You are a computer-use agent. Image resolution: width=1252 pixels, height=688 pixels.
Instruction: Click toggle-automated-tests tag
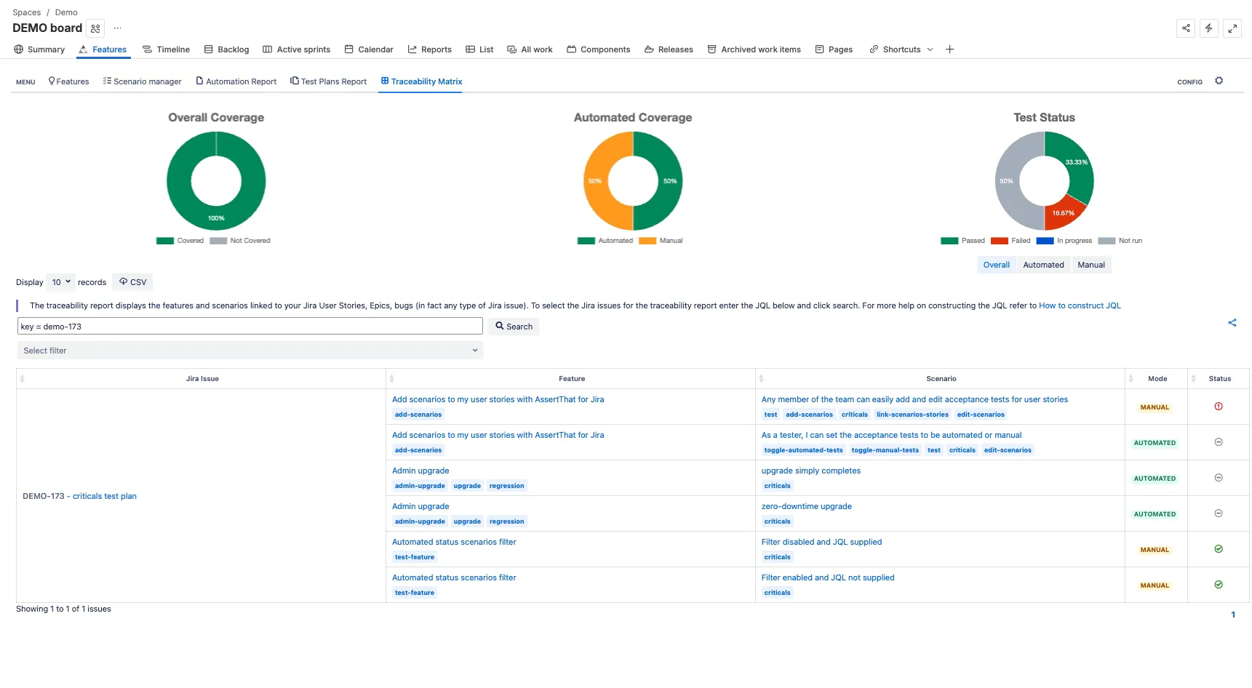point(803,450)
